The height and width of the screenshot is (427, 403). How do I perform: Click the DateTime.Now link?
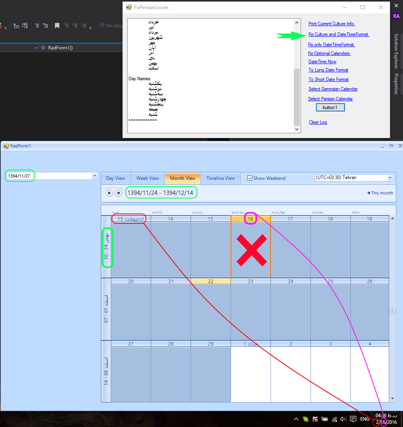click(322, 62)
